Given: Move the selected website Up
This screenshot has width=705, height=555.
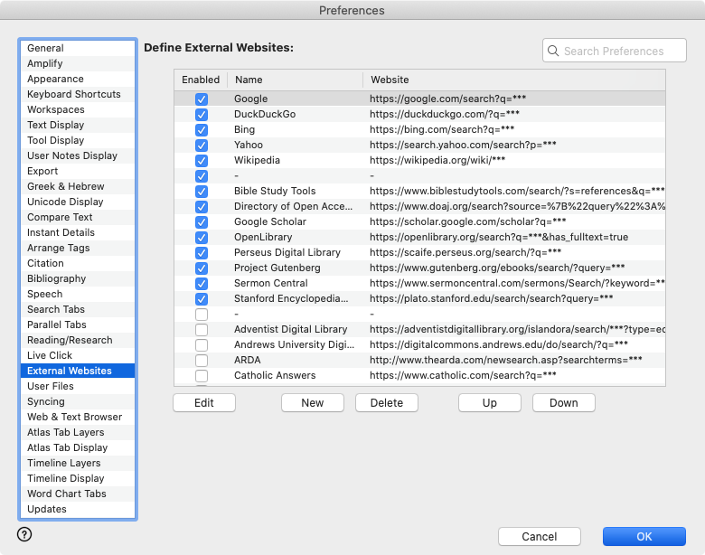Looking at the screenshot, I should pyautogui.click(x=489, y=403).
